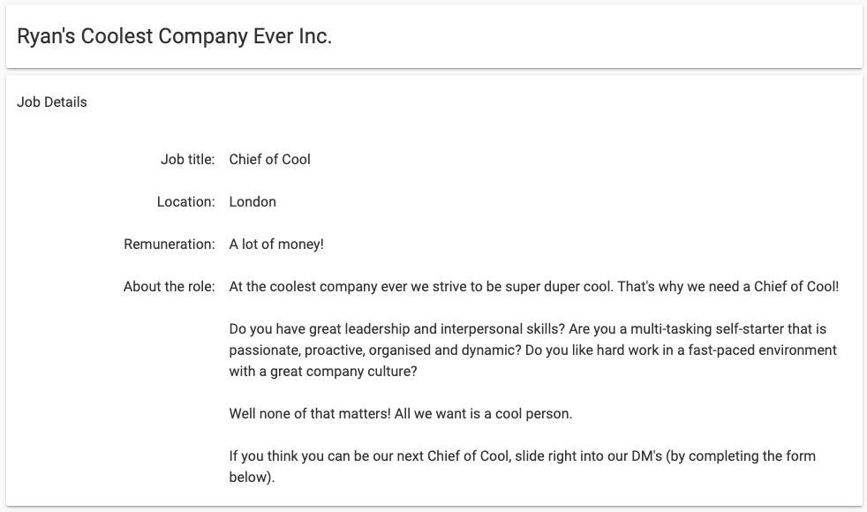The width and height of the screenshot is (867, 512).
Task: Select the Chief of Cool job title value
Action: 269,160
